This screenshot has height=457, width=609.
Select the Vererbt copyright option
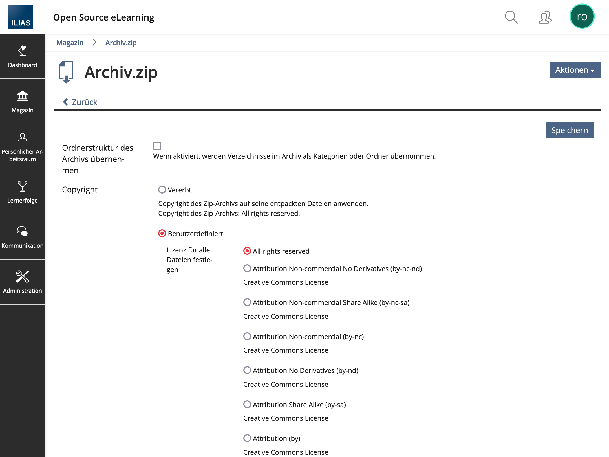pyautogui.click(x=162, y=190)
